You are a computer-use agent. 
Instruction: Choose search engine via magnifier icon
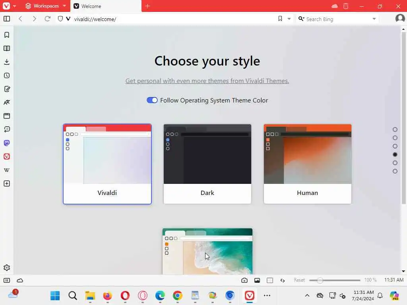(301, 19)
